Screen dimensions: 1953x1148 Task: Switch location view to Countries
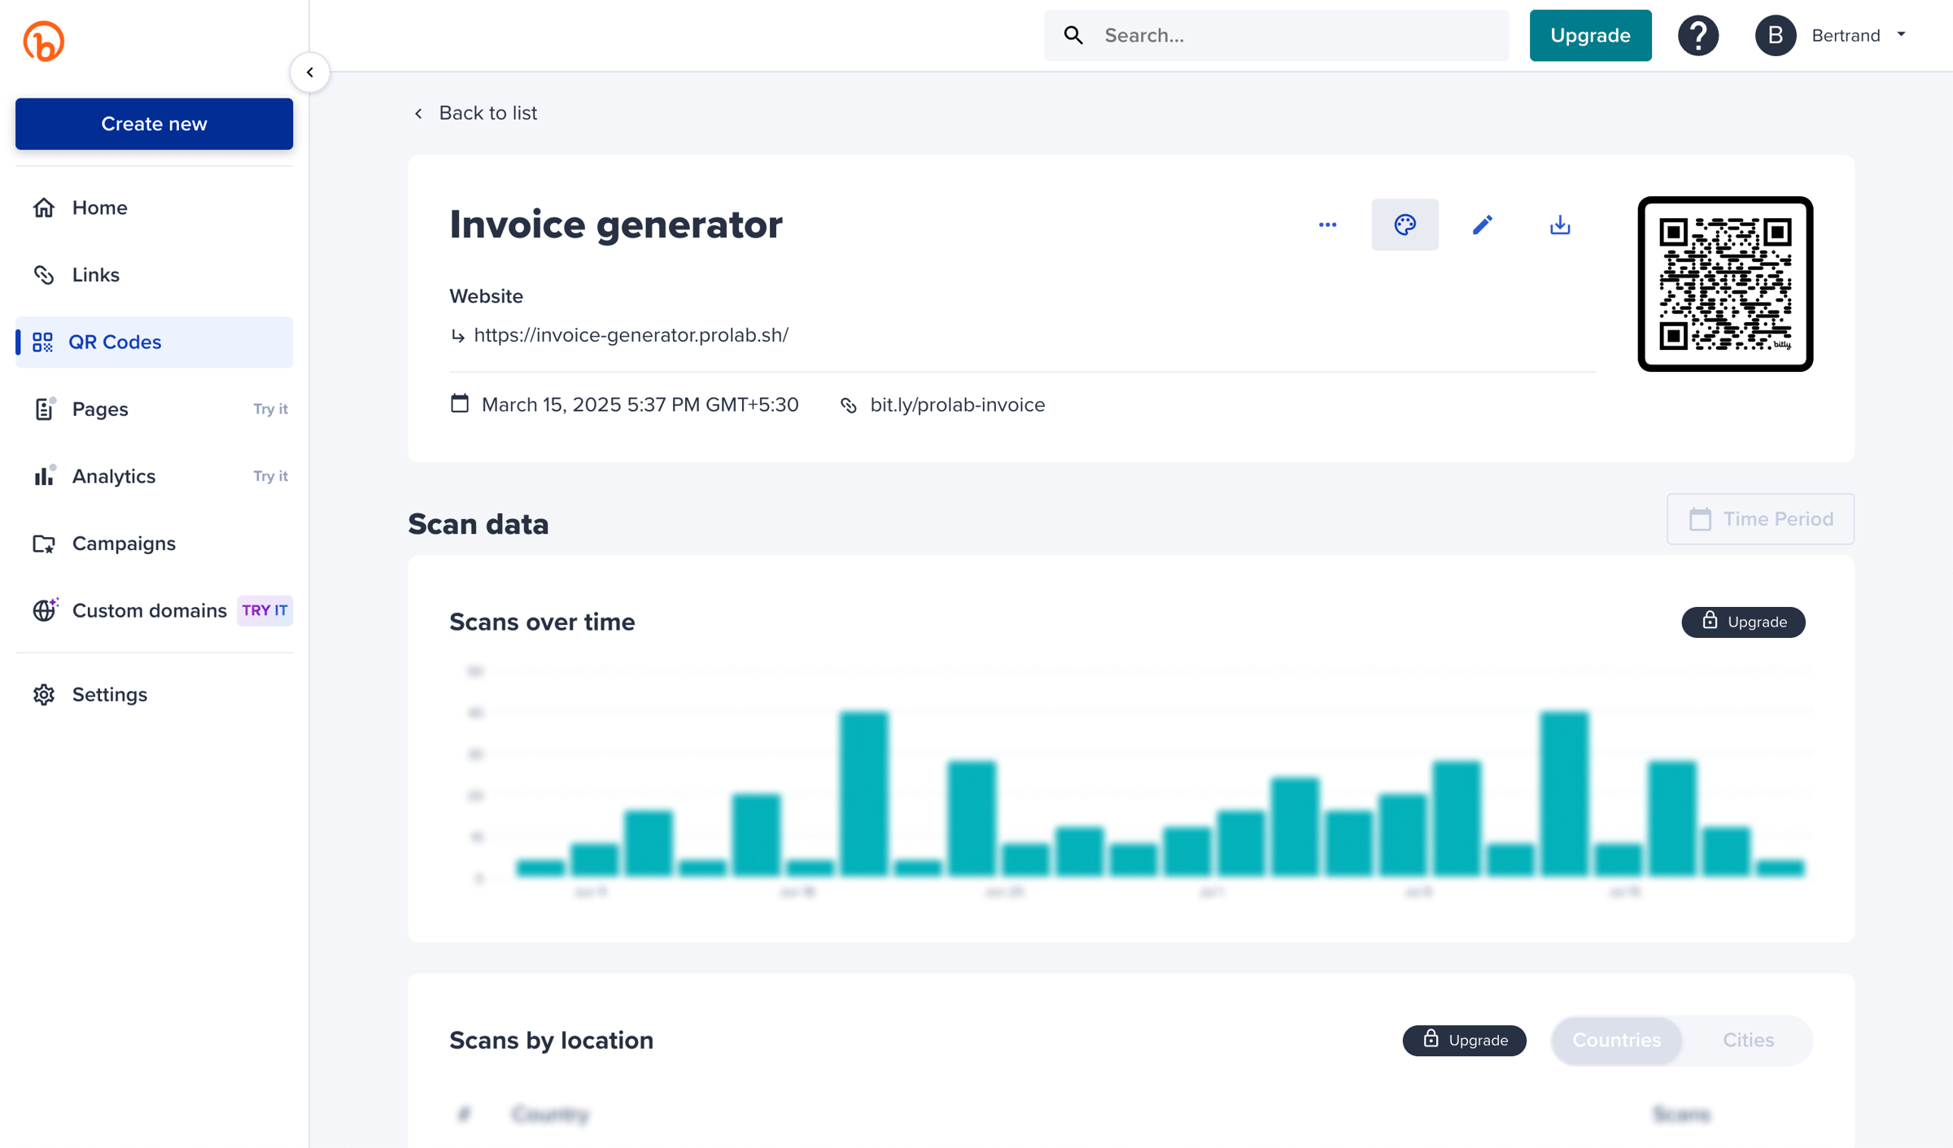pos(1616,1040)
